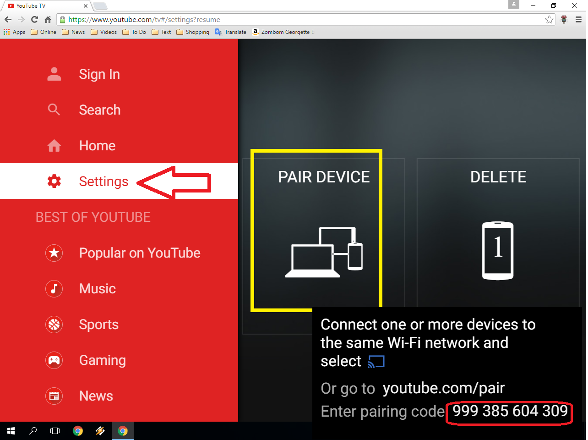Go to Home in the YouTube TV sidebar
The image size is (588, 440).
point(119,146)
